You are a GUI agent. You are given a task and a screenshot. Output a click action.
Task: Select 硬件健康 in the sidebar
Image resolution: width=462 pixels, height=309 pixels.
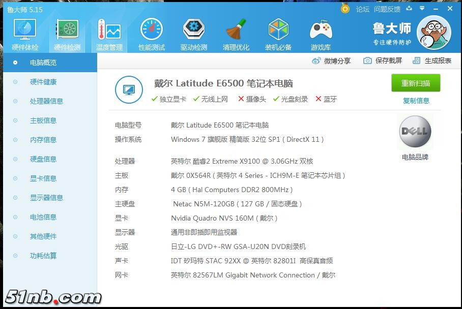(43, 82)
